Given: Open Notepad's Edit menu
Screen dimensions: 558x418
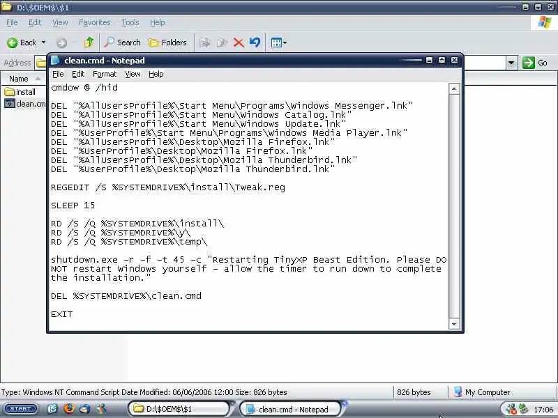Looking at the screenshot, I should point(78,74).
